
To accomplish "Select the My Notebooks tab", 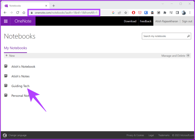I will tap(15, 48).
